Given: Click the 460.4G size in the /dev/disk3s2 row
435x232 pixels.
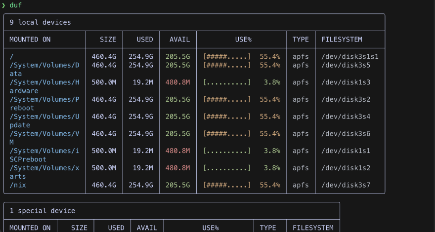Looking at the screenshot, I should tap(104, 100).
